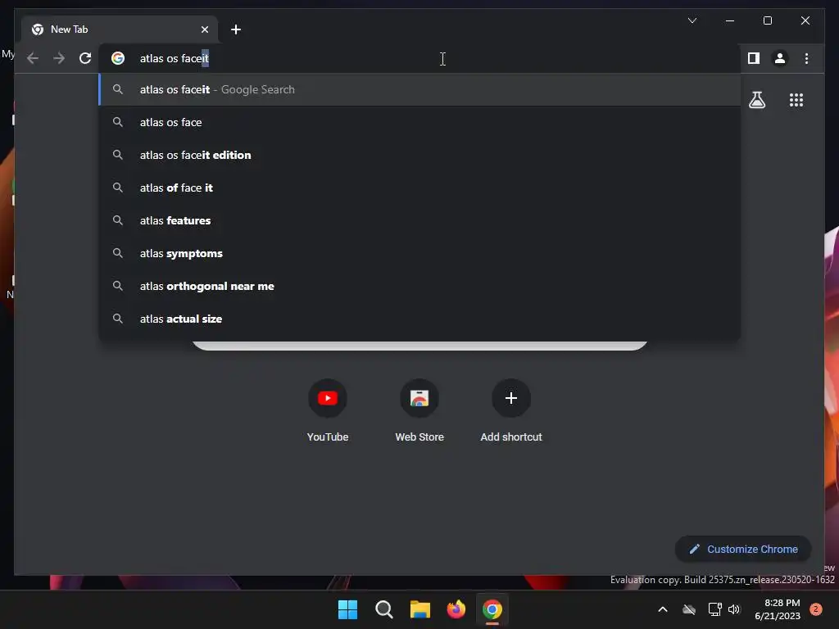Maximize the Chrome window
839x629 pixels.
click(767, 20)
